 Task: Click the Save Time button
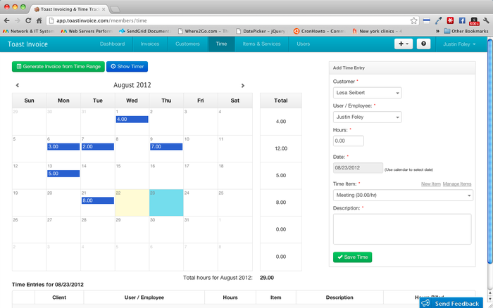coord(352,257)
